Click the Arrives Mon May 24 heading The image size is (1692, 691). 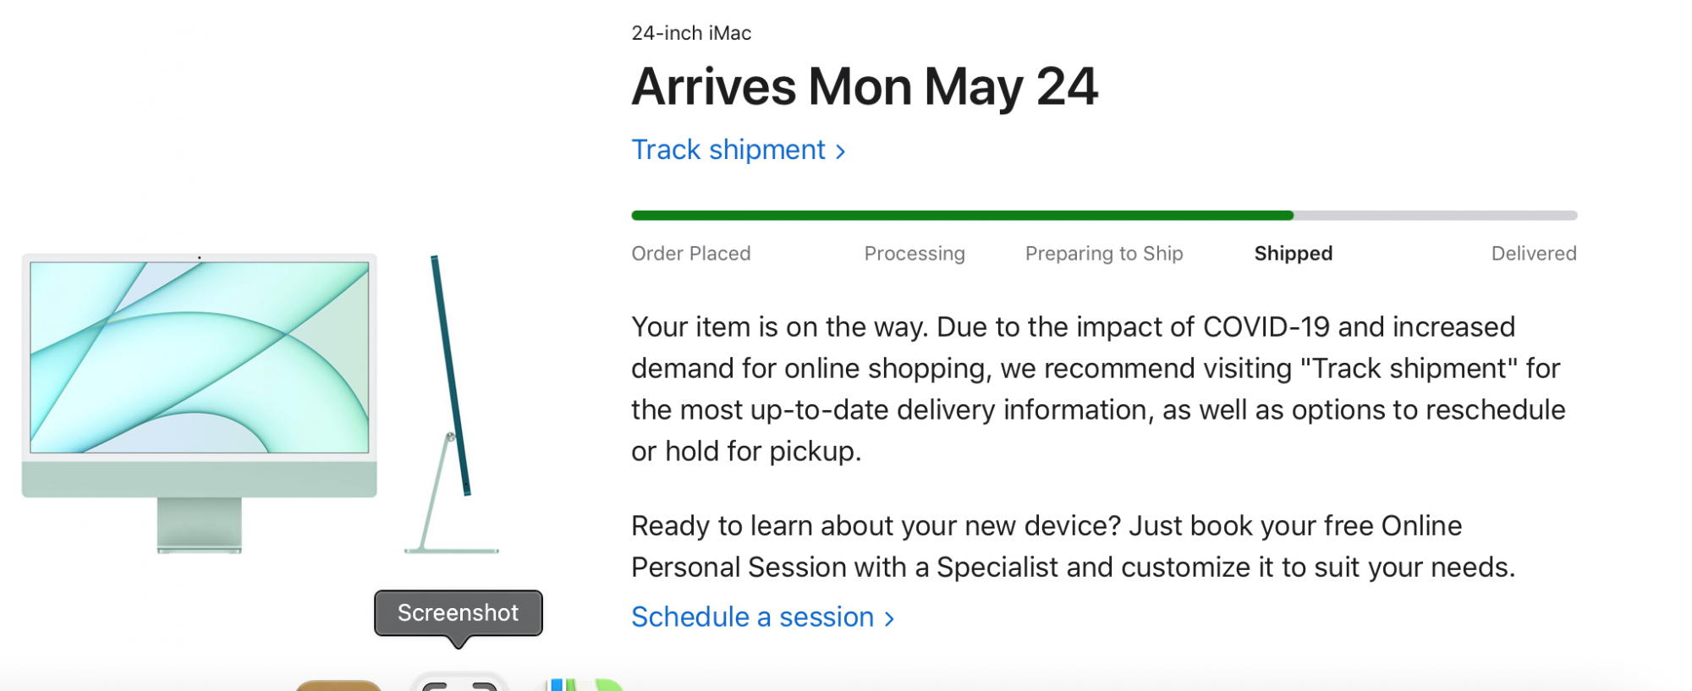(865, 87)
